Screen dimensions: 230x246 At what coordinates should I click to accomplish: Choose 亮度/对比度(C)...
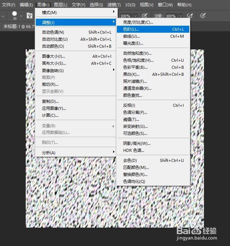153,22
